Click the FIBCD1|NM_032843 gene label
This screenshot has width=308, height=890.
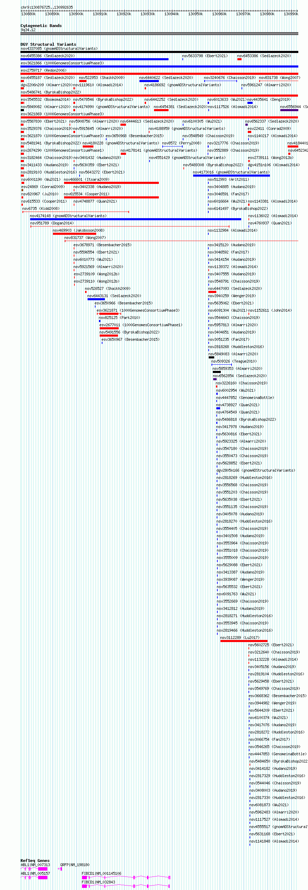[98, 882]
